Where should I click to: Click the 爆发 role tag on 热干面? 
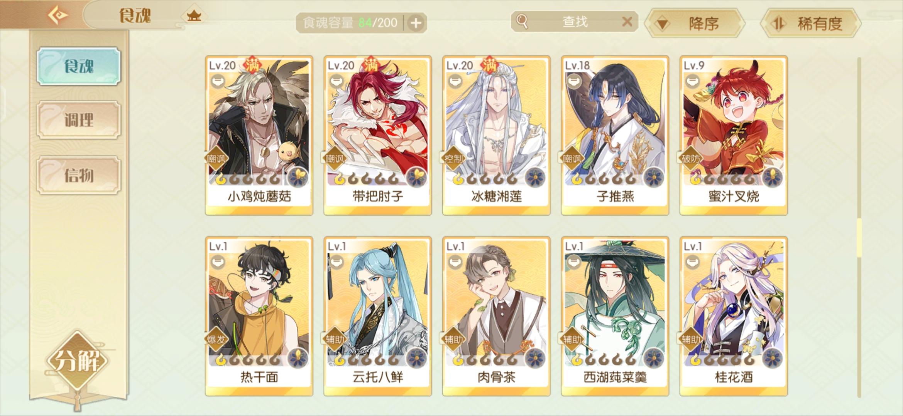[x=216, y=339]
